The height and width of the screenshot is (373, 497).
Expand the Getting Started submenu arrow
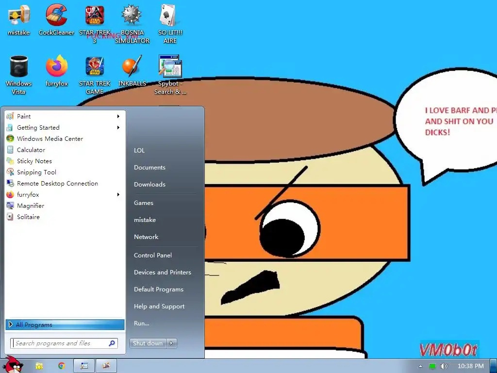[118, 128]
